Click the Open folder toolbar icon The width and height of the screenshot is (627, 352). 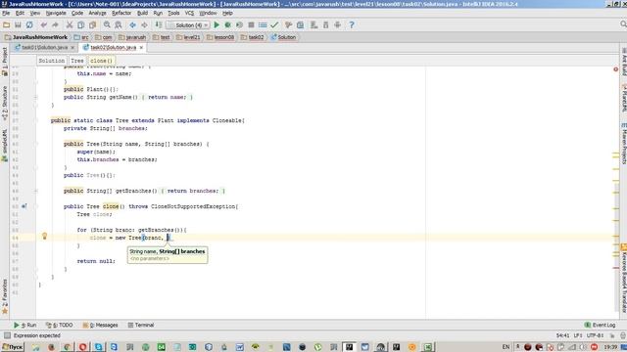coord(6,24)
